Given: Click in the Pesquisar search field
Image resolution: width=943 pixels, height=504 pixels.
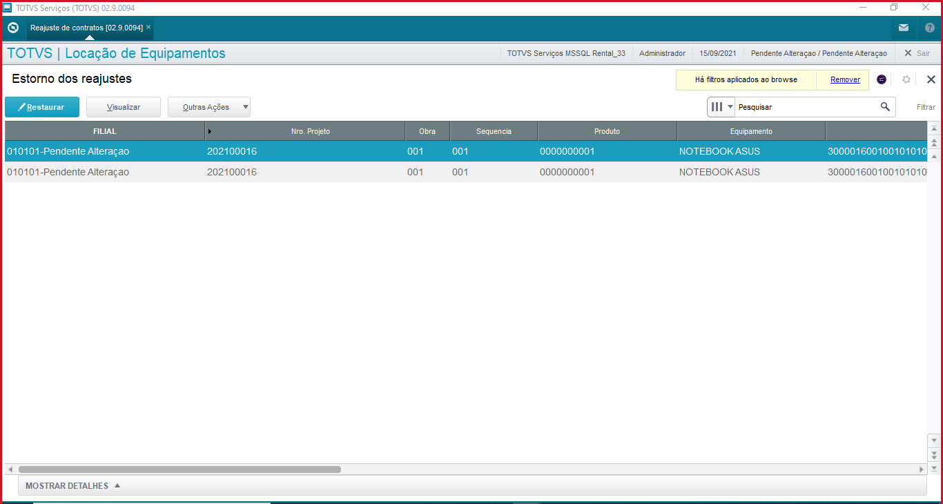Looking at the screenshot, I should pos(806,107).
